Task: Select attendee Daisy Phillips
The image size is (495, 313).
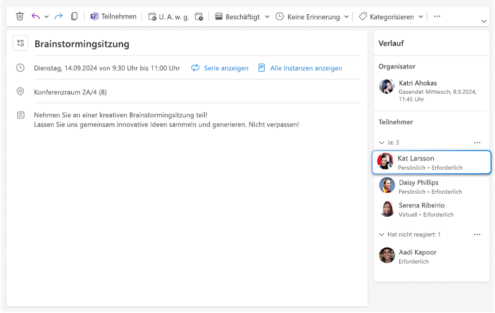Action: pyautogui.click(x=431, y=186)
